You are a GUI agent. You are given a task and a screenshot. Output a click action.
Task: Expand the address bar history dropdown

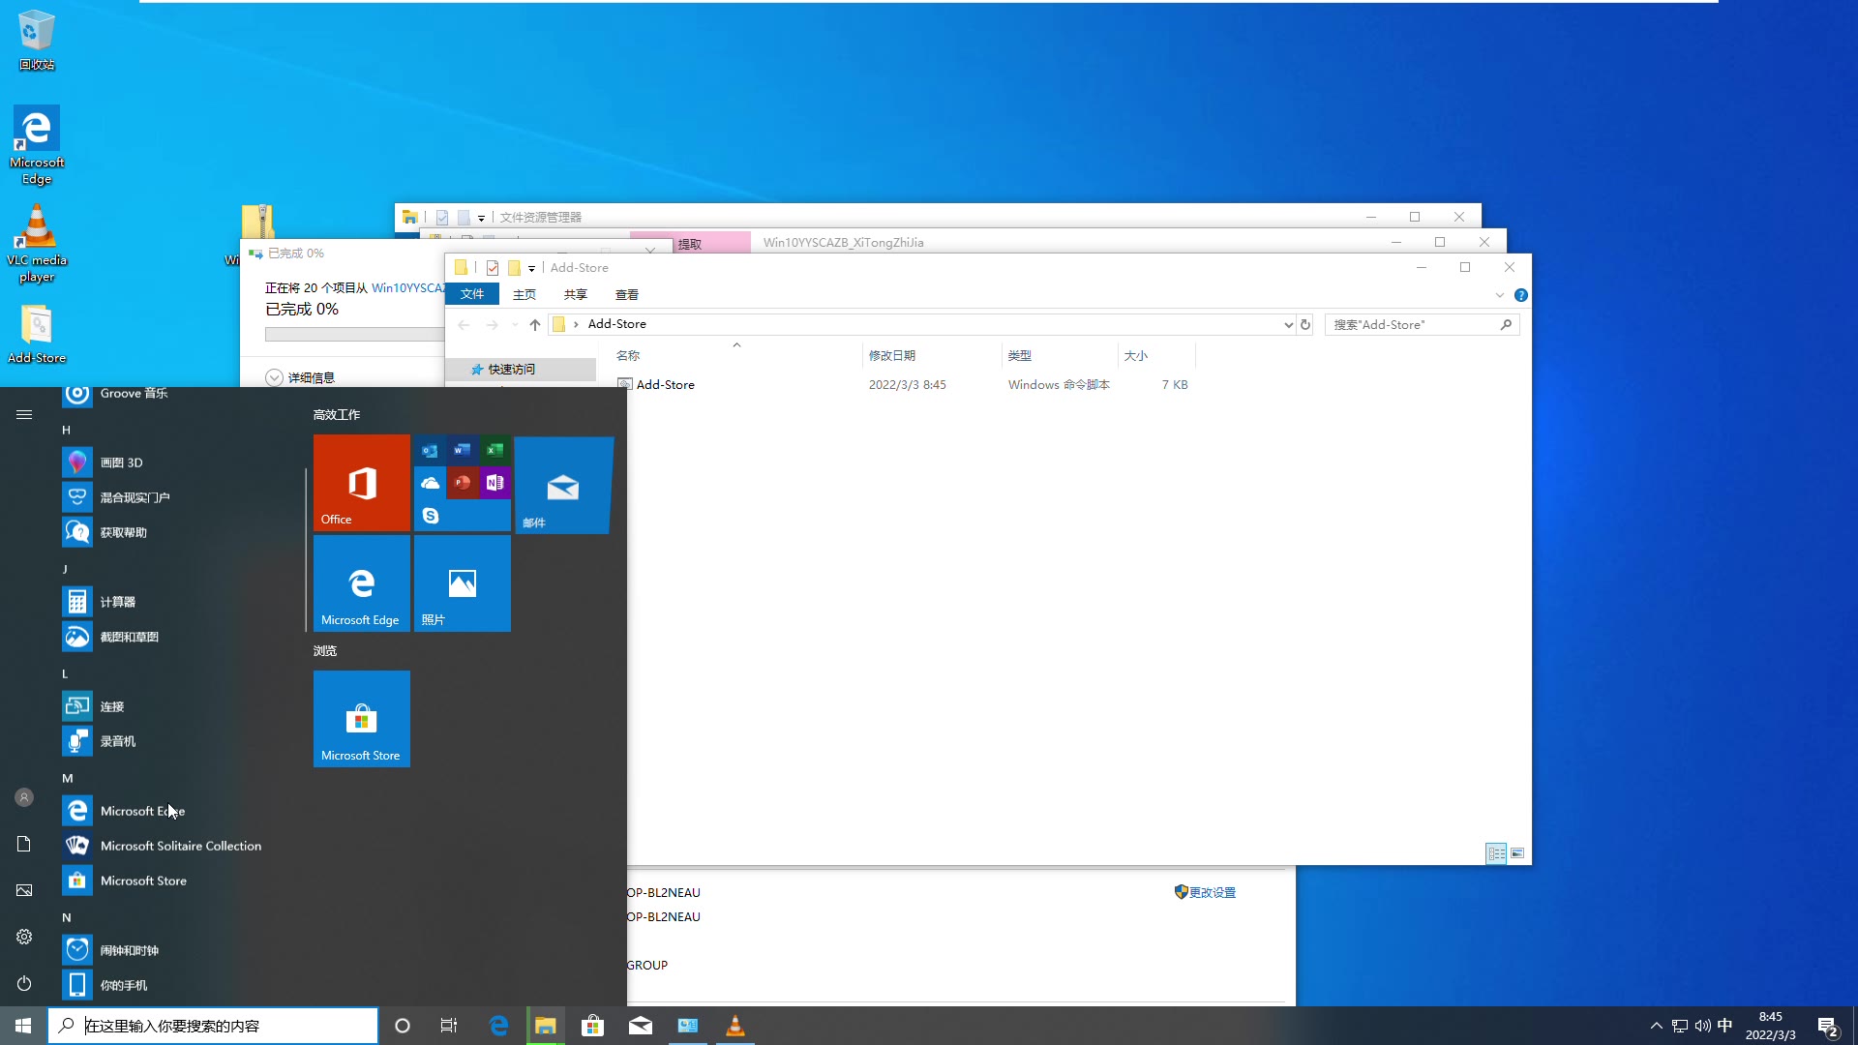[1288, 324]
